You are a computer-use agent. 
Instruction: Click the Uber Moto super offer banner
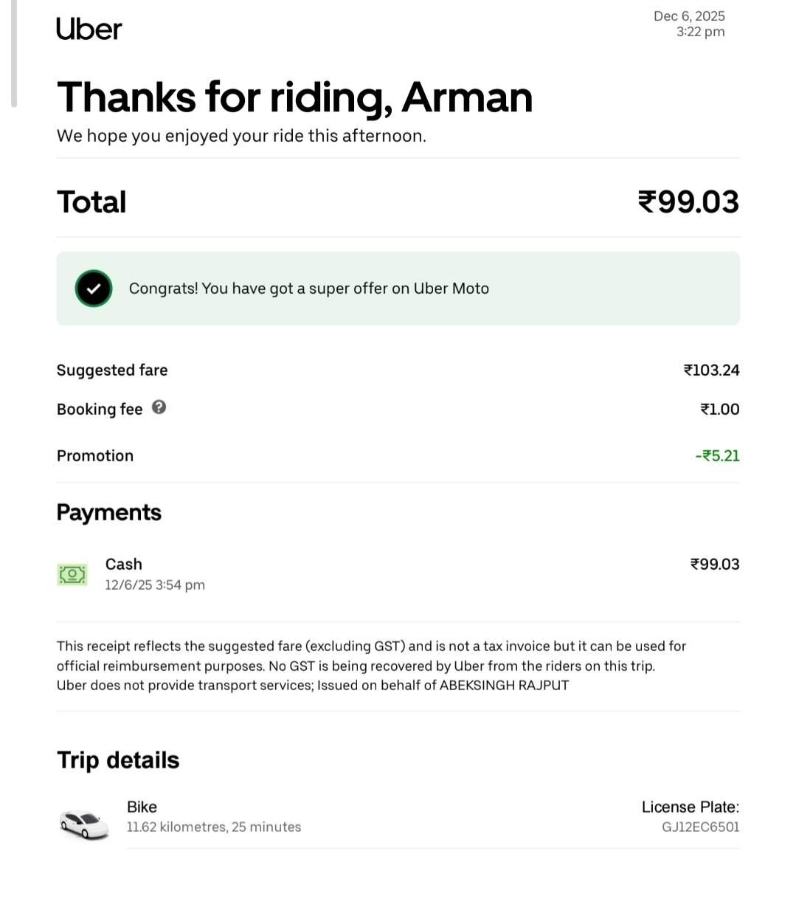coord(398,289)
